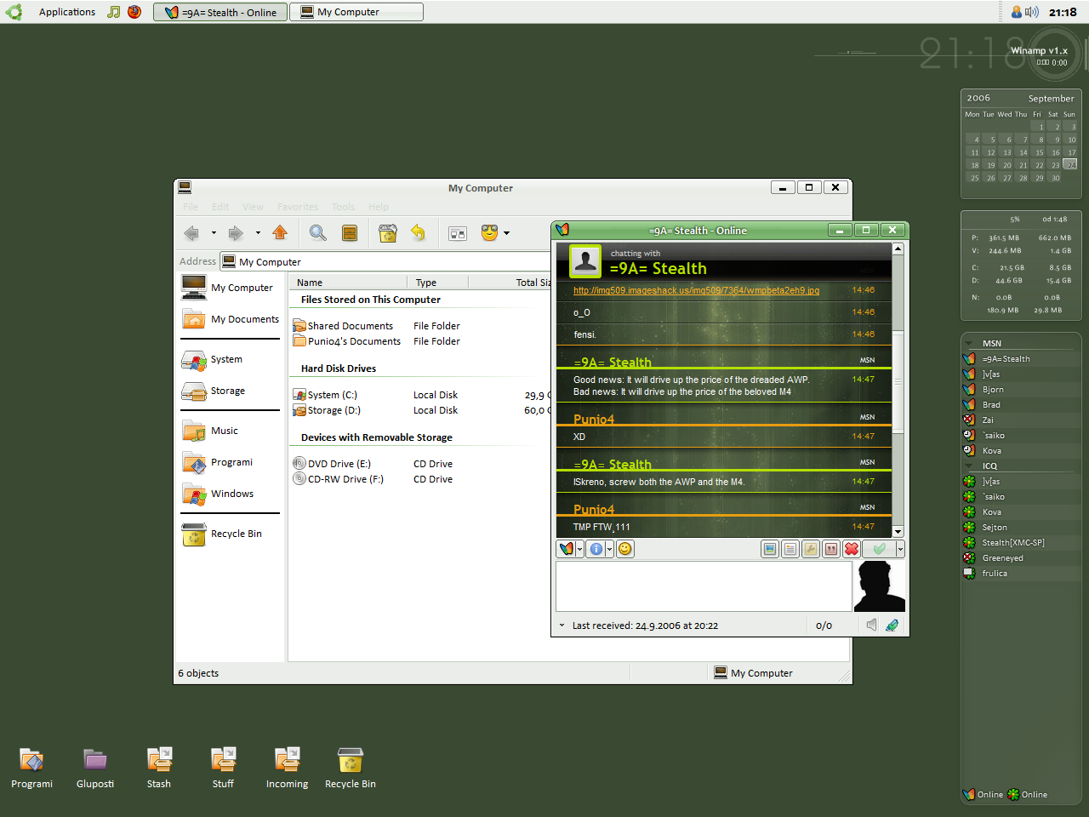
Task: Click the red X button in chat toolbar
Action: click(852, 549)
